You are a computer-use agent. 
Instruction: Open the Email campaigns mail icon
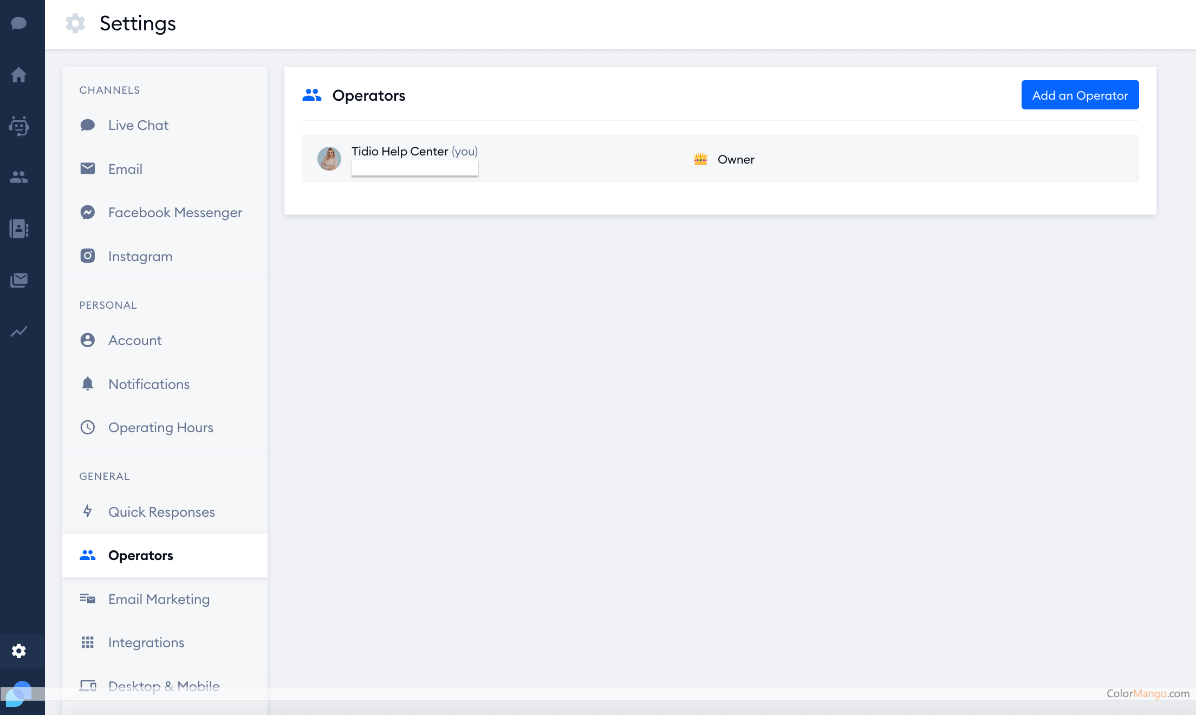[19, 280]
